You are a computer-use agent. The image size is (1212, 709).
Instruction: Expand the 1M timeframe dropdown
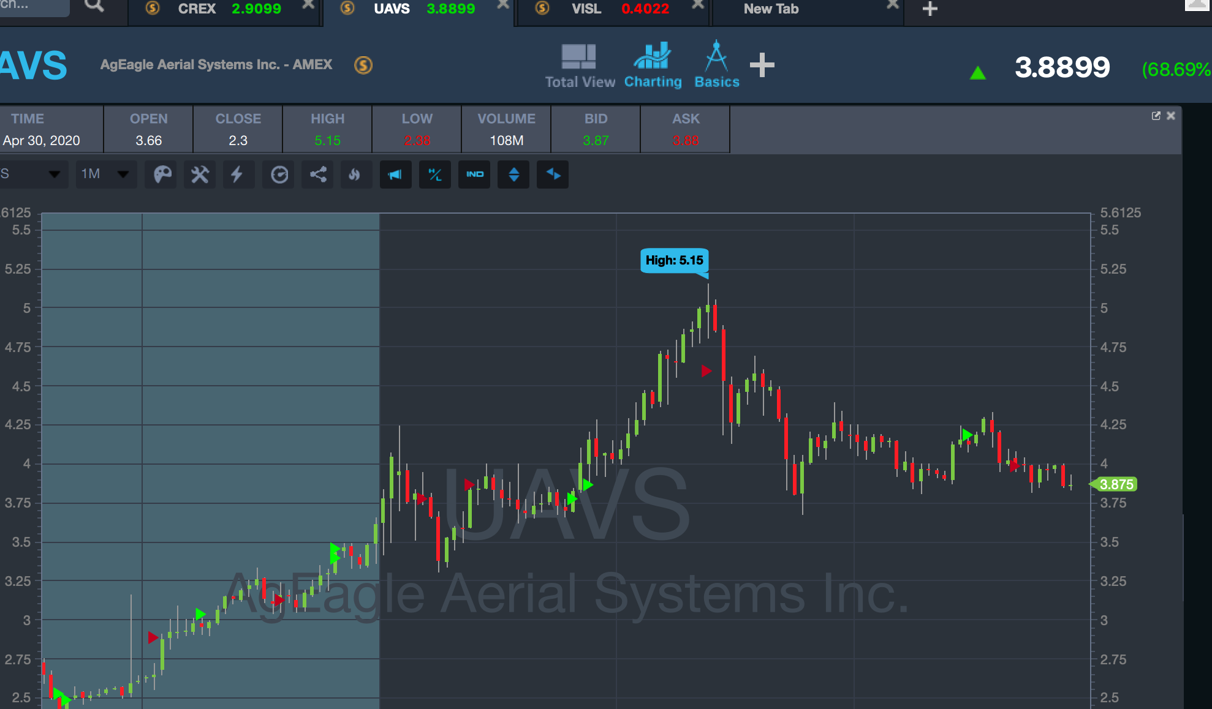(105, 174)
